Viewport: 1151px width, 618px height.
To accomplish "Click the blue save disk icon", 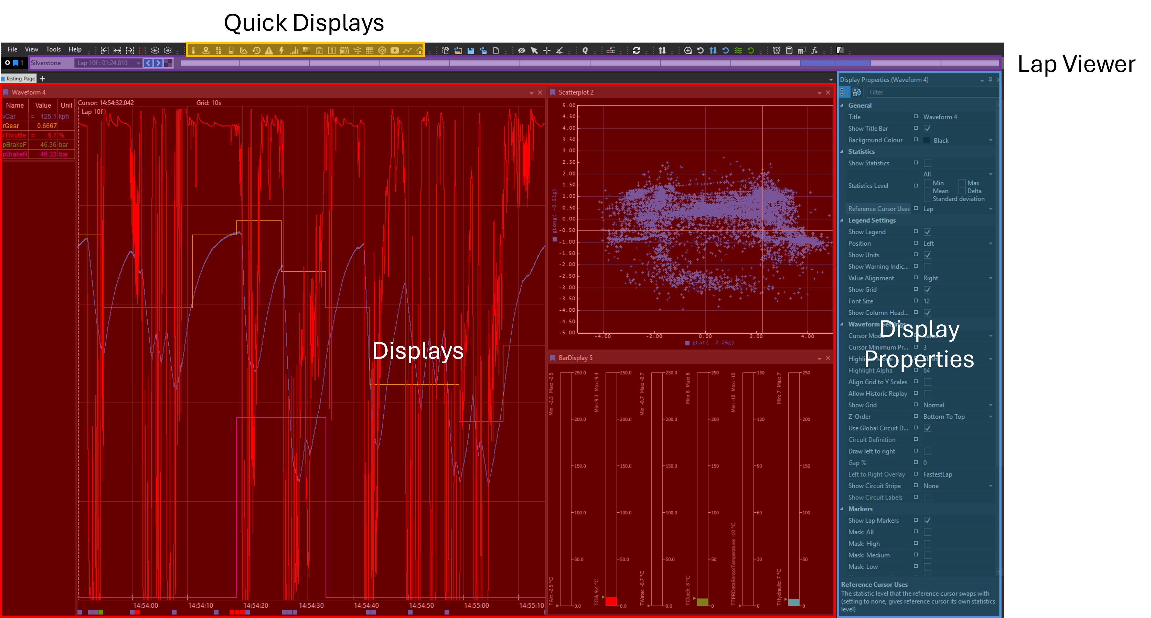I will (471, 50).
